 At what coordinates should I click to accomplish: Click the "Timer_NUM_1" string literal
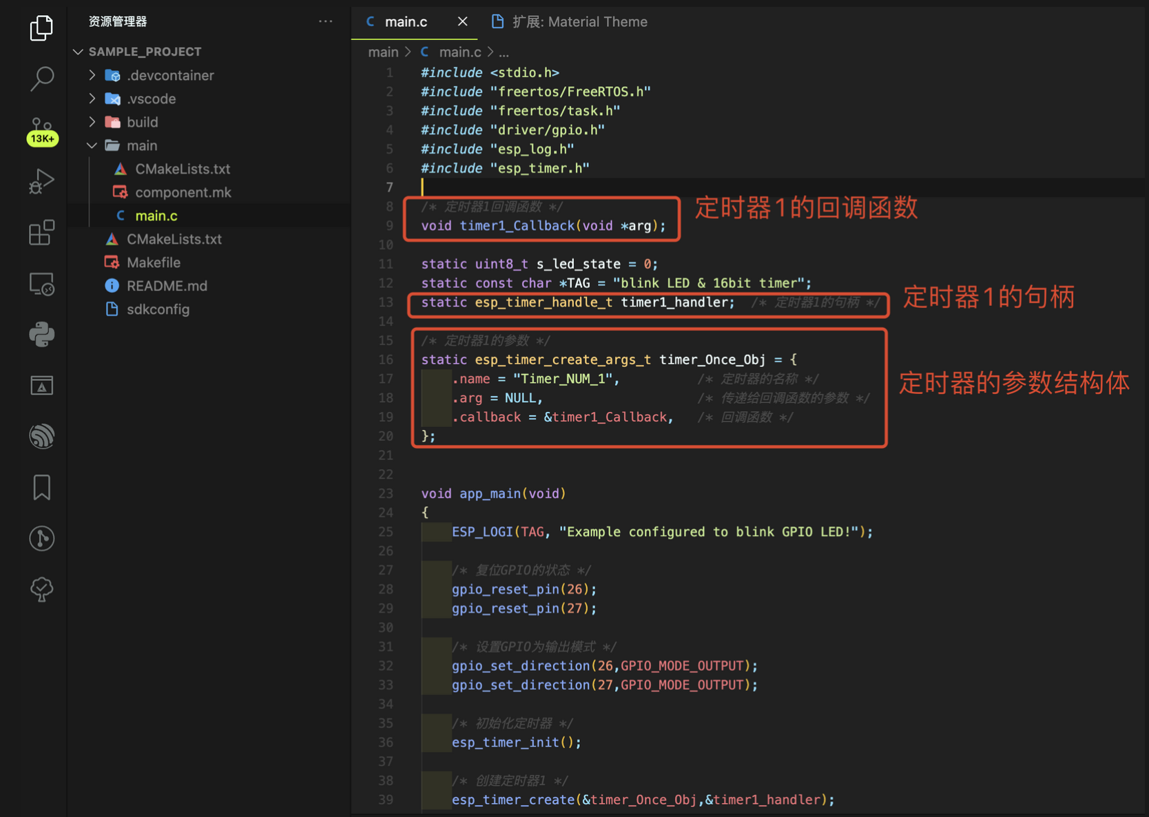tap(562, 379)
